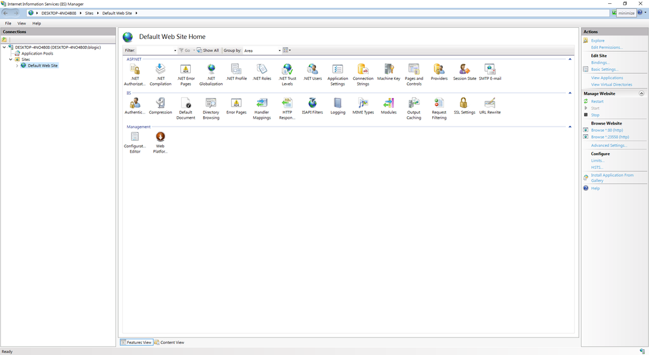
Task: Browse *:80 (http) link
Action: [607, 130]
